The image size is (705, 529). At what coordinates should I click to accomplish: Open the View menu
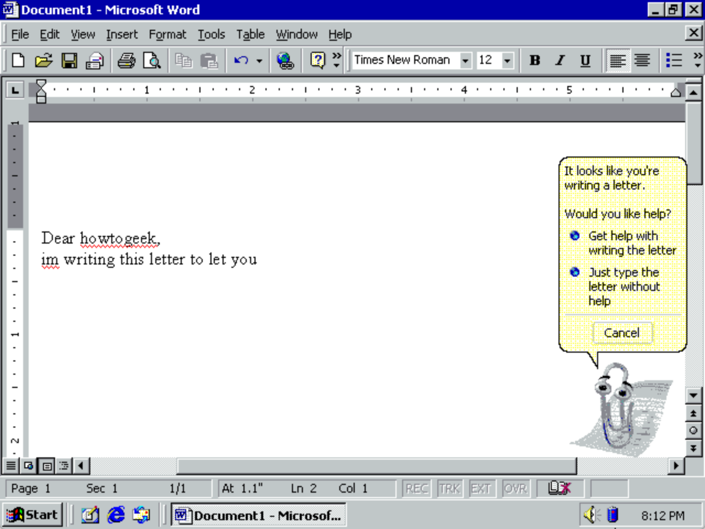(x=83, y=34)
